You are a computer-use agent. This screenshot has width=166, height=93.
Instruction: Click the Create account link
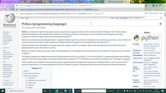pos(153,13)
